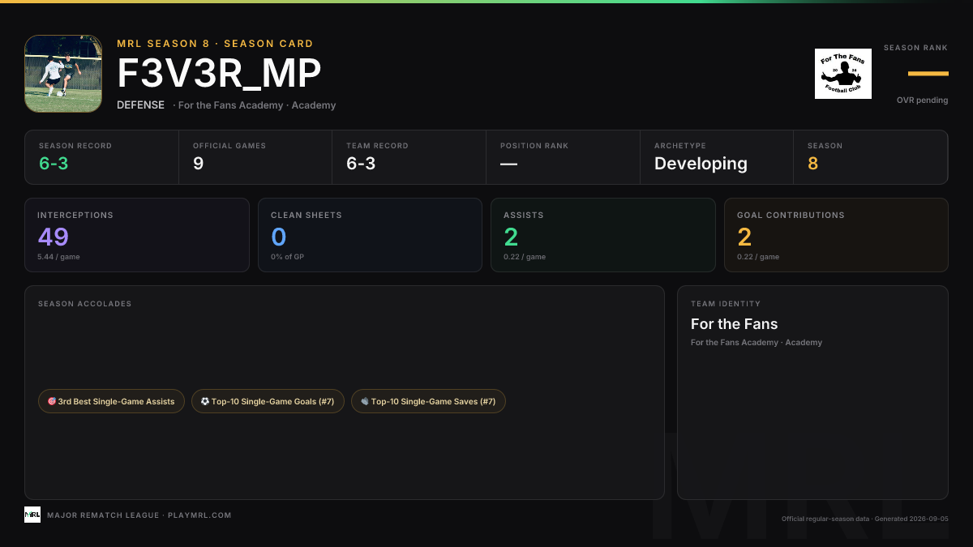
Task: Click the F3V3R_MP player avatar photo
Action: click(63, 74)
